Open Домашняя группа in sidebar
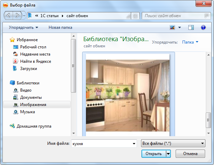Image resolution: width=214 pixels, height=165 pixels. pyautogui.click(x=34, y=126)
